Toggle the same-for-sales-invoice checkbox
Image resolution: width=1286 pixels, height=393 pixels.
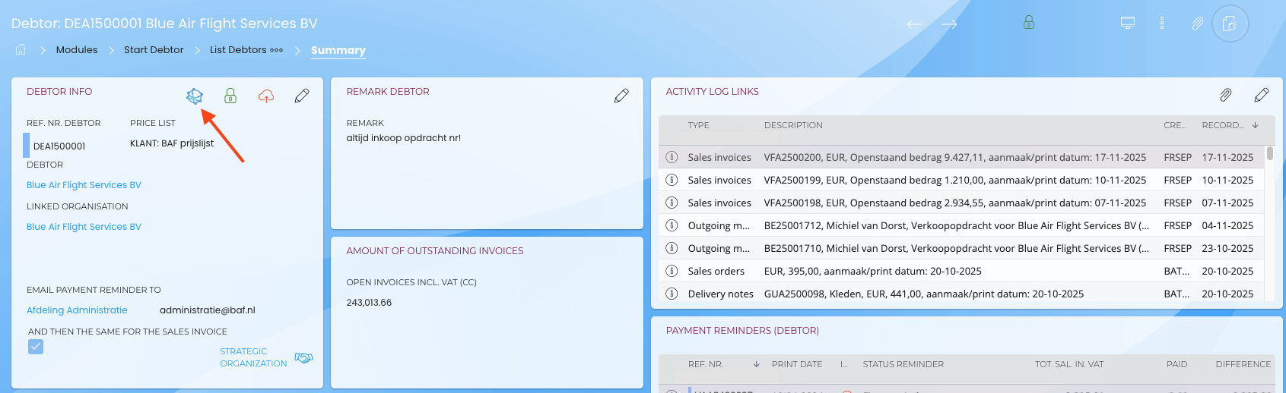(36, 347)
